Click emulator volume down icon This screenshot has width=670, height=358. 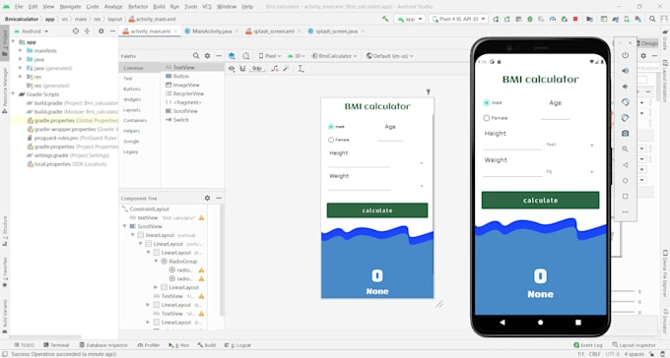[x=625, y=87]
